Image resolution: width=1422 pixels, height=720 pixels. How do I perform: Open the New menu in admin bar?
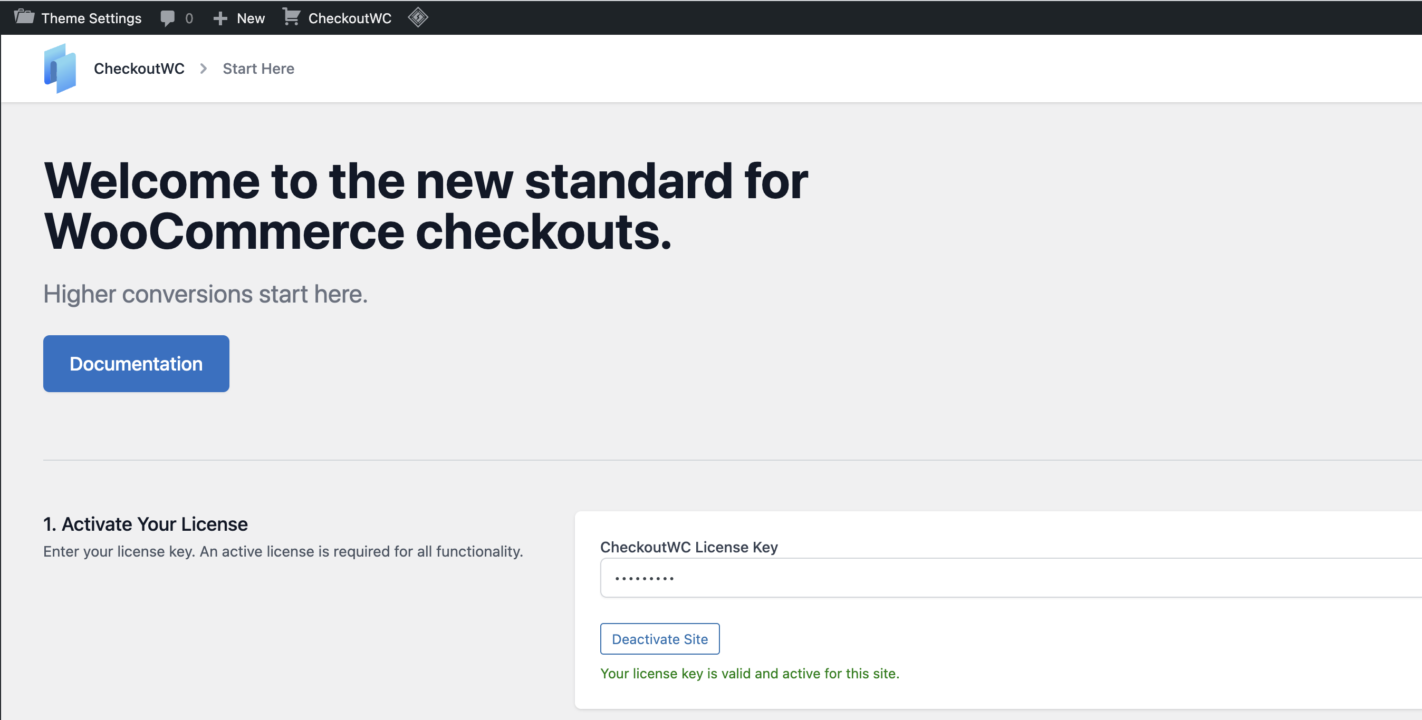pos(251,18)
